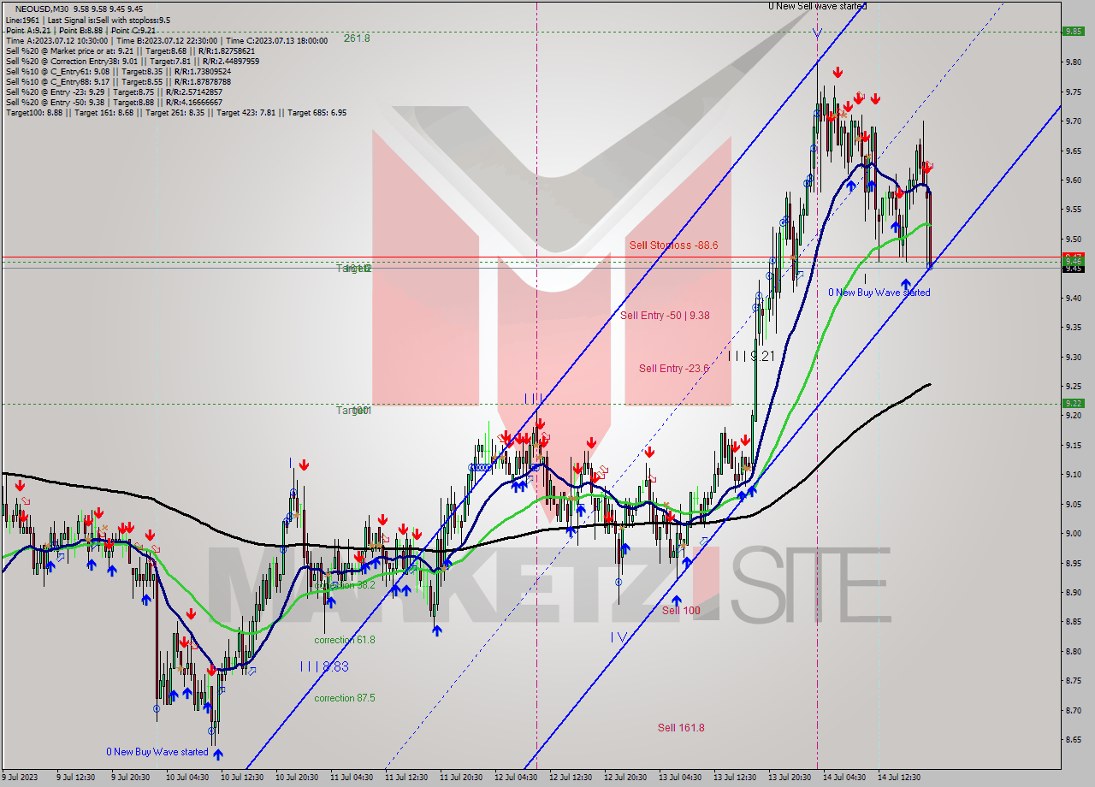1095x787 pixels.
Task: Click 'Sell %20 @ Correction Entry38: 9.01' line
Action: tap(132, 61)
